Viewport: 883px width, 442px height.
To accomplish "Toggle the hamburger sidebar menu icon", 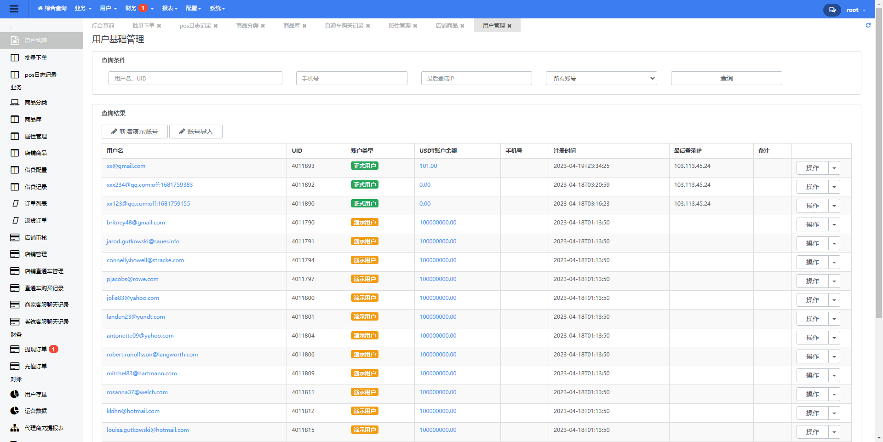I will coord(14,9).
